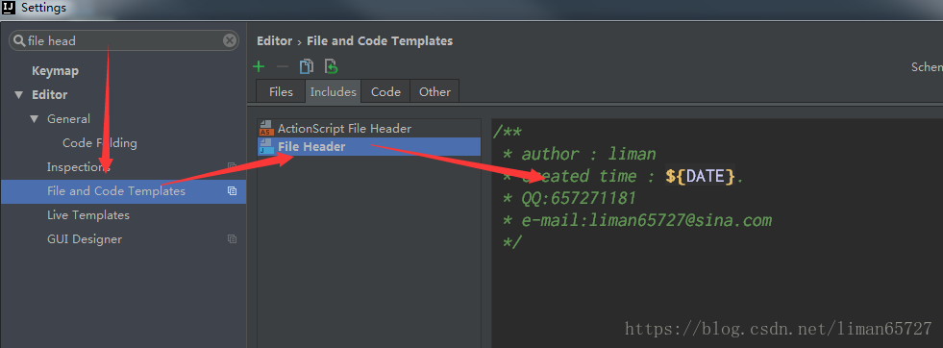Collapse the General tree node

35,119
